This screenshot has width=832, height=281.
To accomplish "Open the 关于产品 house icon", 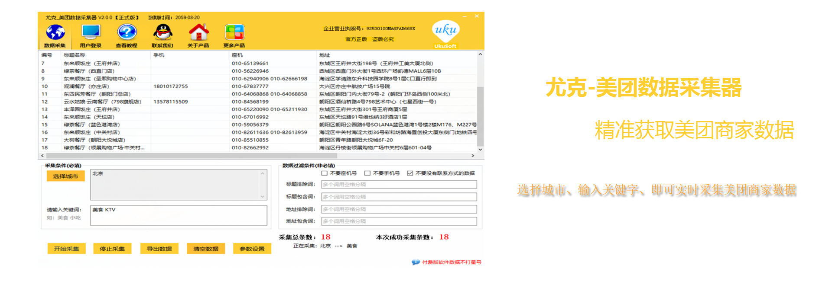I will point(198,33).
